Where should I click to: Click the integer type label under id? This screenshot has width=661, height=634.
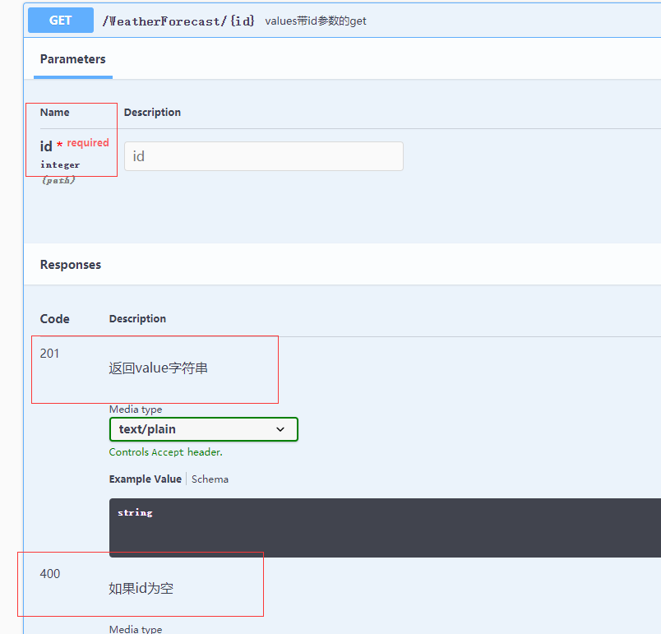pos(60,165)
